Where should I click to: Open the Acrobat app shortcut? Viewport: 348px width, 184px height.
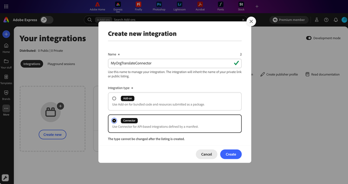pos(200,7)
